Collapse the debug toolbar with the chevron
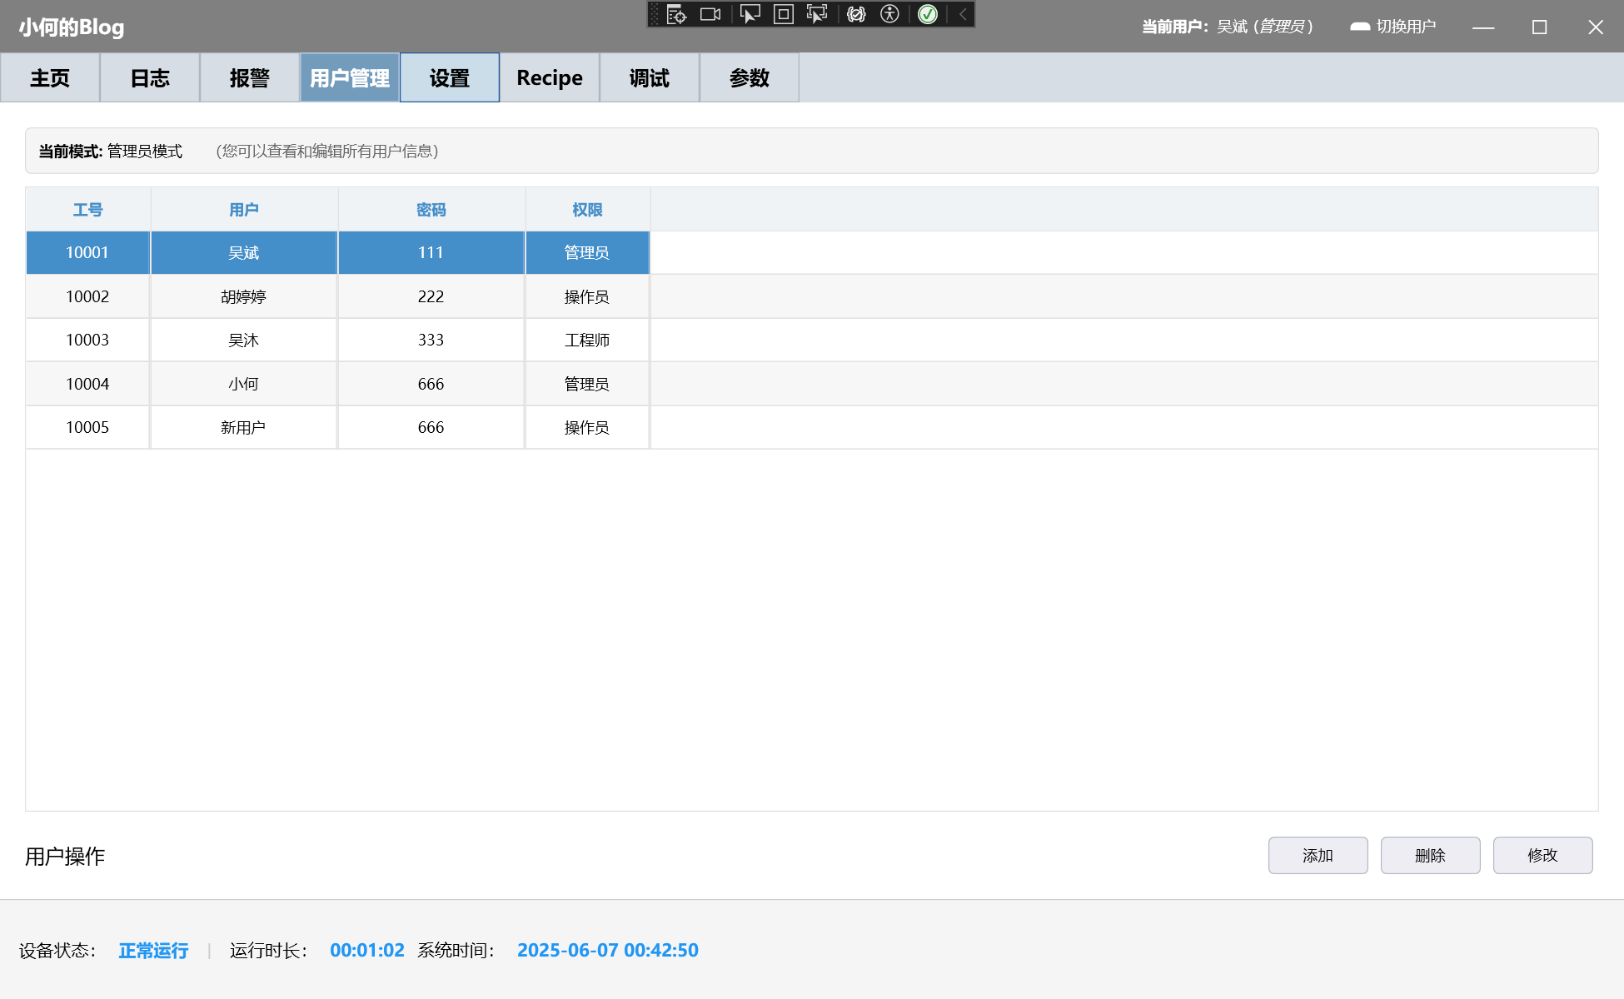1624x999 pixels. [x=963, y=14]
